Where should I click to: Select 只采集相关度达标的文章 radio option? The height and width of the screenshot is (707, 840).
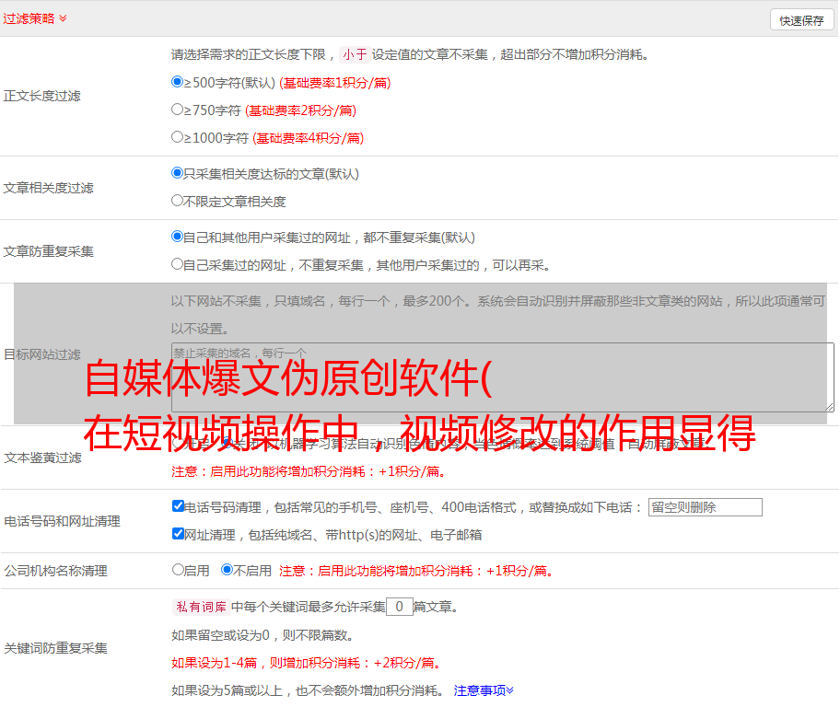pyautogui.click(x=178, y=173)
